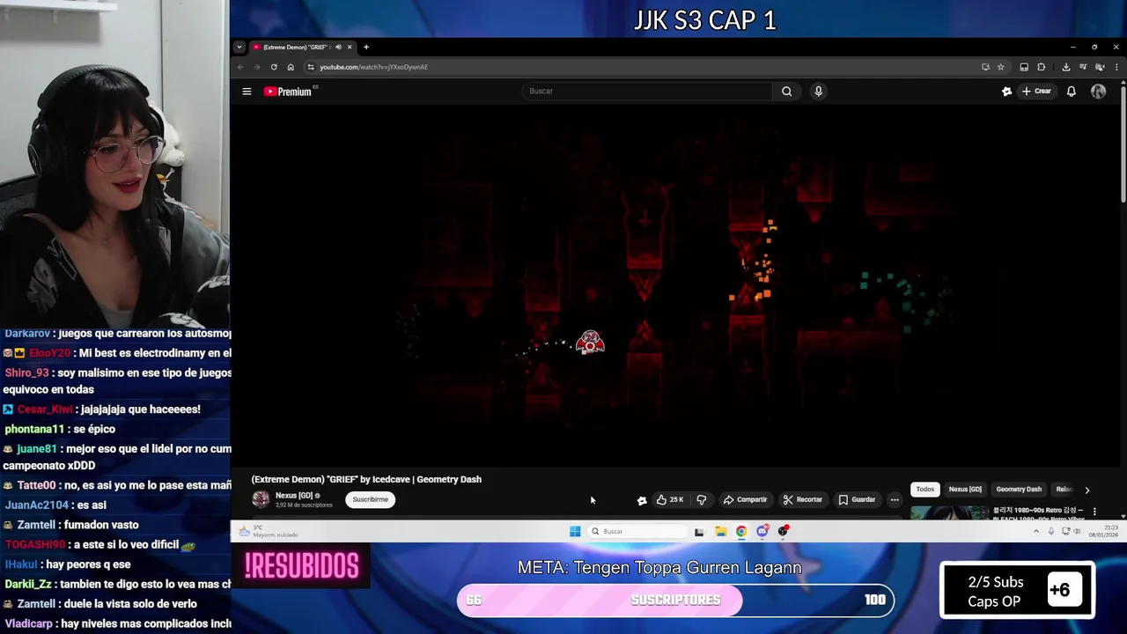
Task: Mute the tab via speaker icon
Action: 338,47
